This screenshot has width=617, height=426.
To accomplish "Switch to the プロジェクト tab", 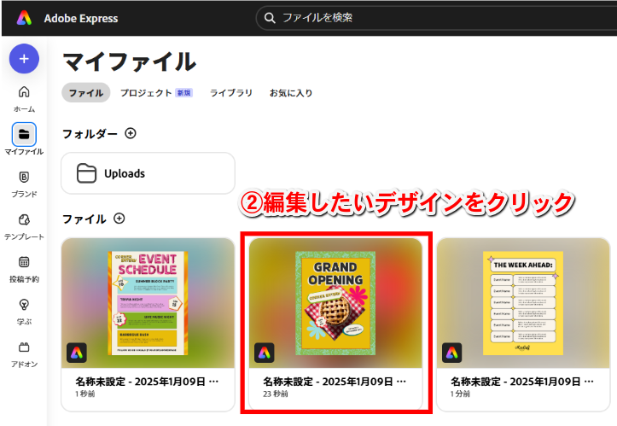I will pyautogui.click(x=146, y=92).
